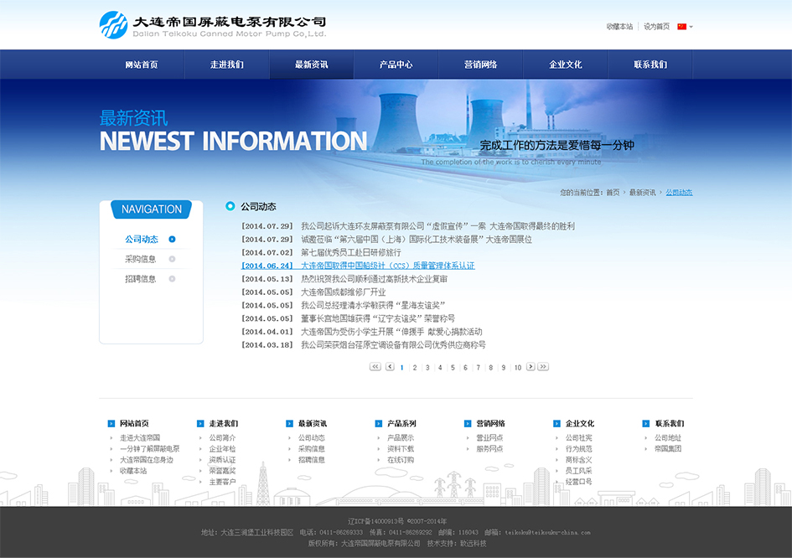Open 企业文化 in the main menu
Image resolution: width=792 pixels, height=558 pixels.
566,65
